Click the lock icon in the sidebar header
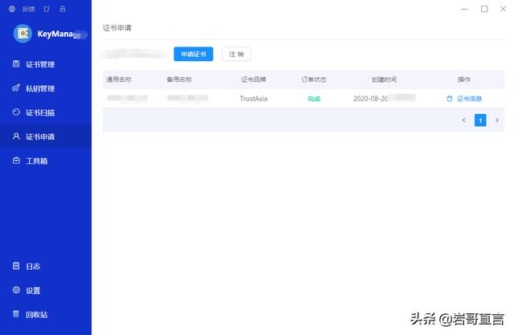This screenshot has height=335, width=514. tap(63, 9)
